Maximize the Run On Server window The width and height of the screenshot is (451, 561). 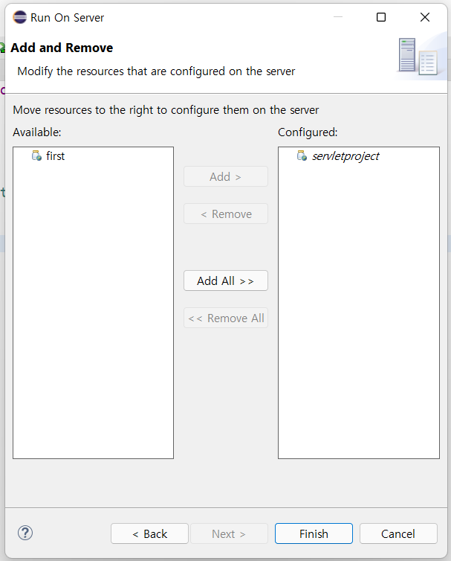(x=381, y=17)
